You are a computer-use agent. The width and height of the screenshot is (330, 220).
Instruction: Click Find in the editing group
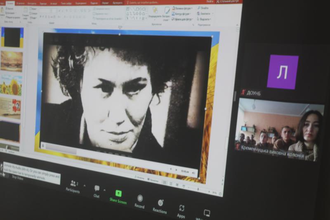pyautogui.click(x=203, y=8)
